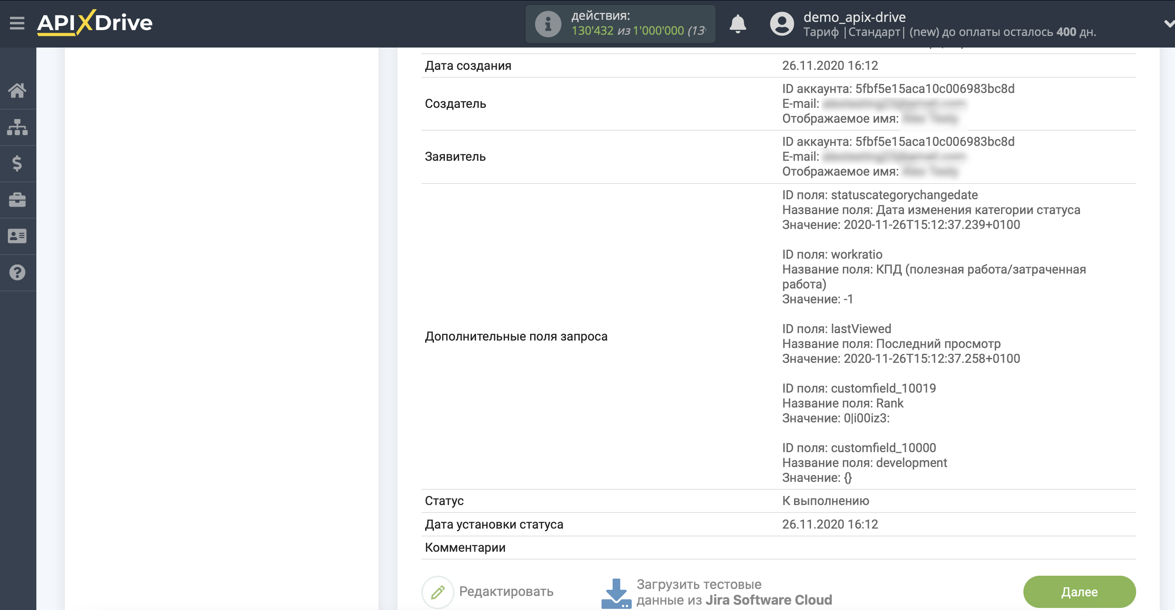Open briefcase icon in sidebar
The width and height of the screenshot is (1175, 610).
pos(17,200)
